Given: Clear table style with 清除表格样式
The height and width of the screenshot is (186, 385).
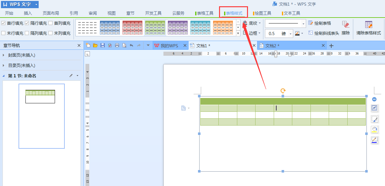Looking at the screenshot, I should point(369,28).
